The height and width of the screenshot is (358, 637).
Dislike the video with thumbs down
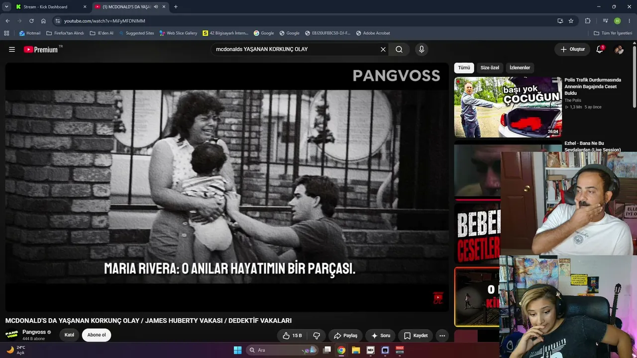click(x=317, y=336)
